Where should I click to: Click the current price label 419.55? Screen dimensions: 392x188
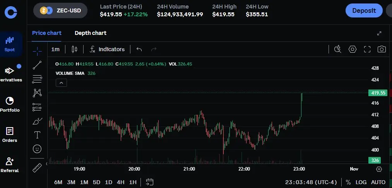[378, 93]
